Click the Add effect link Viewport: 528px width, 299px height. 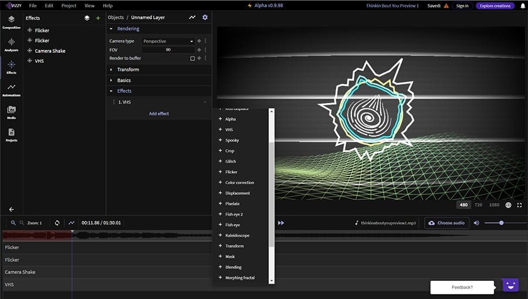point(159,114)
